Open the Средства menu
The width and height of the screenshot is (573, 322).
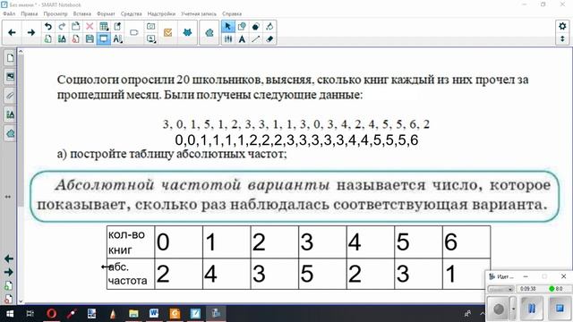pos(132,14)
